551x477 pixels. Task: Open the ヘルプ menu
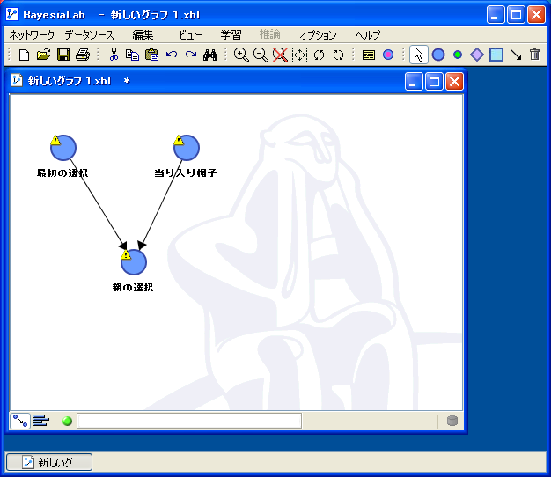tap(367, 35)
